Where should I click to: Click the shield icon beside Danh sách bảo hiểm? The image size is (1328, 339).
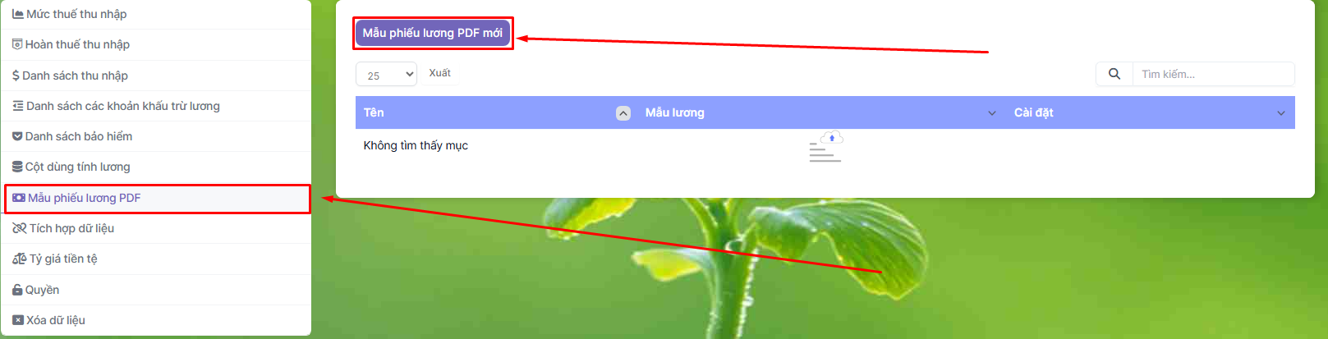point(17,136)
